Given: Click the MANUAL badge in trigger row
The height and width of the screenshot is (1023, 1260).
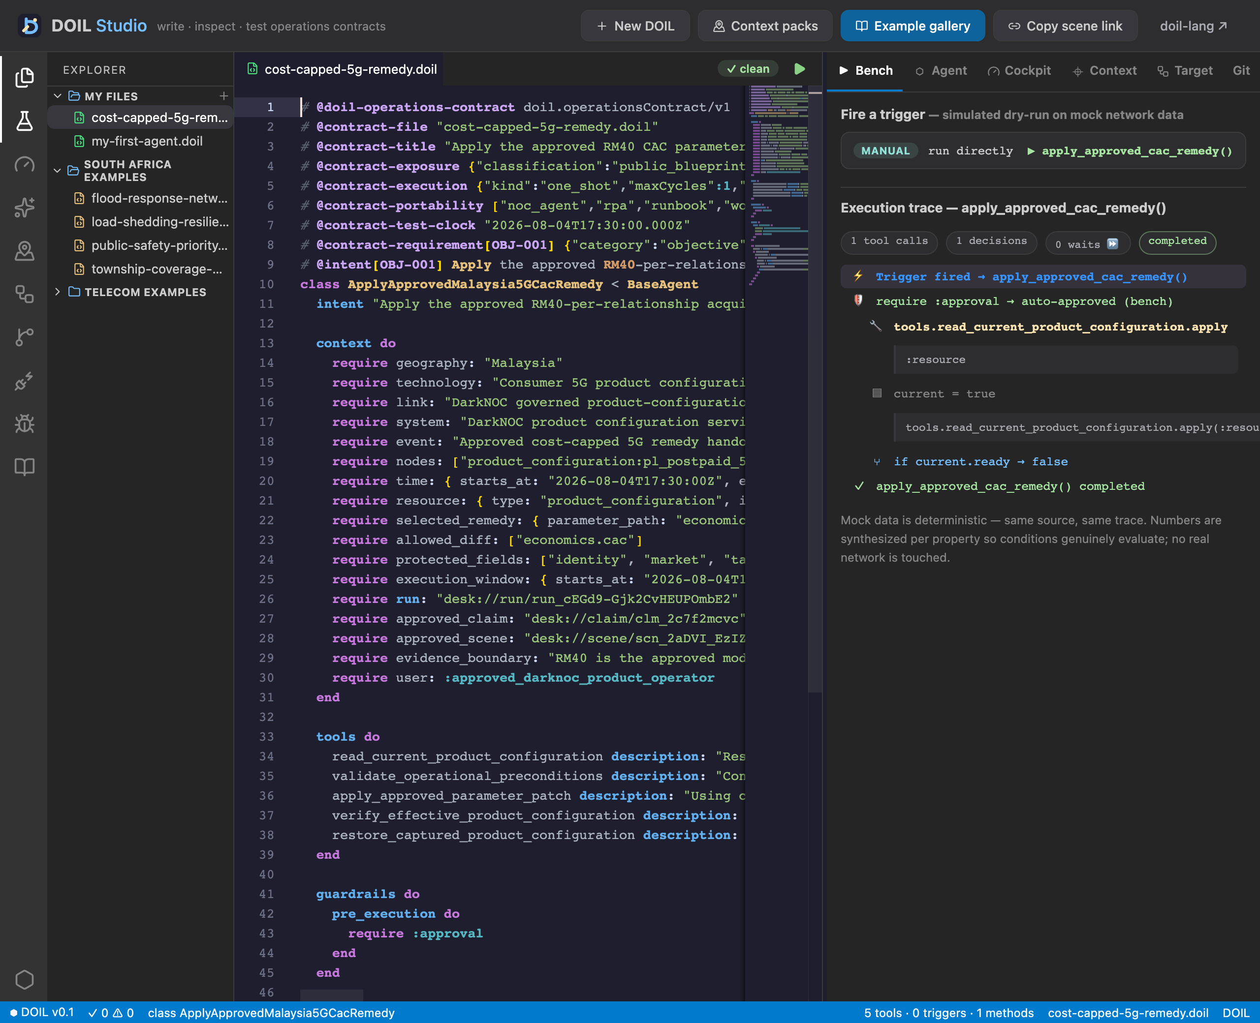Looking at the screenshot, I should (x=885, y=151).
